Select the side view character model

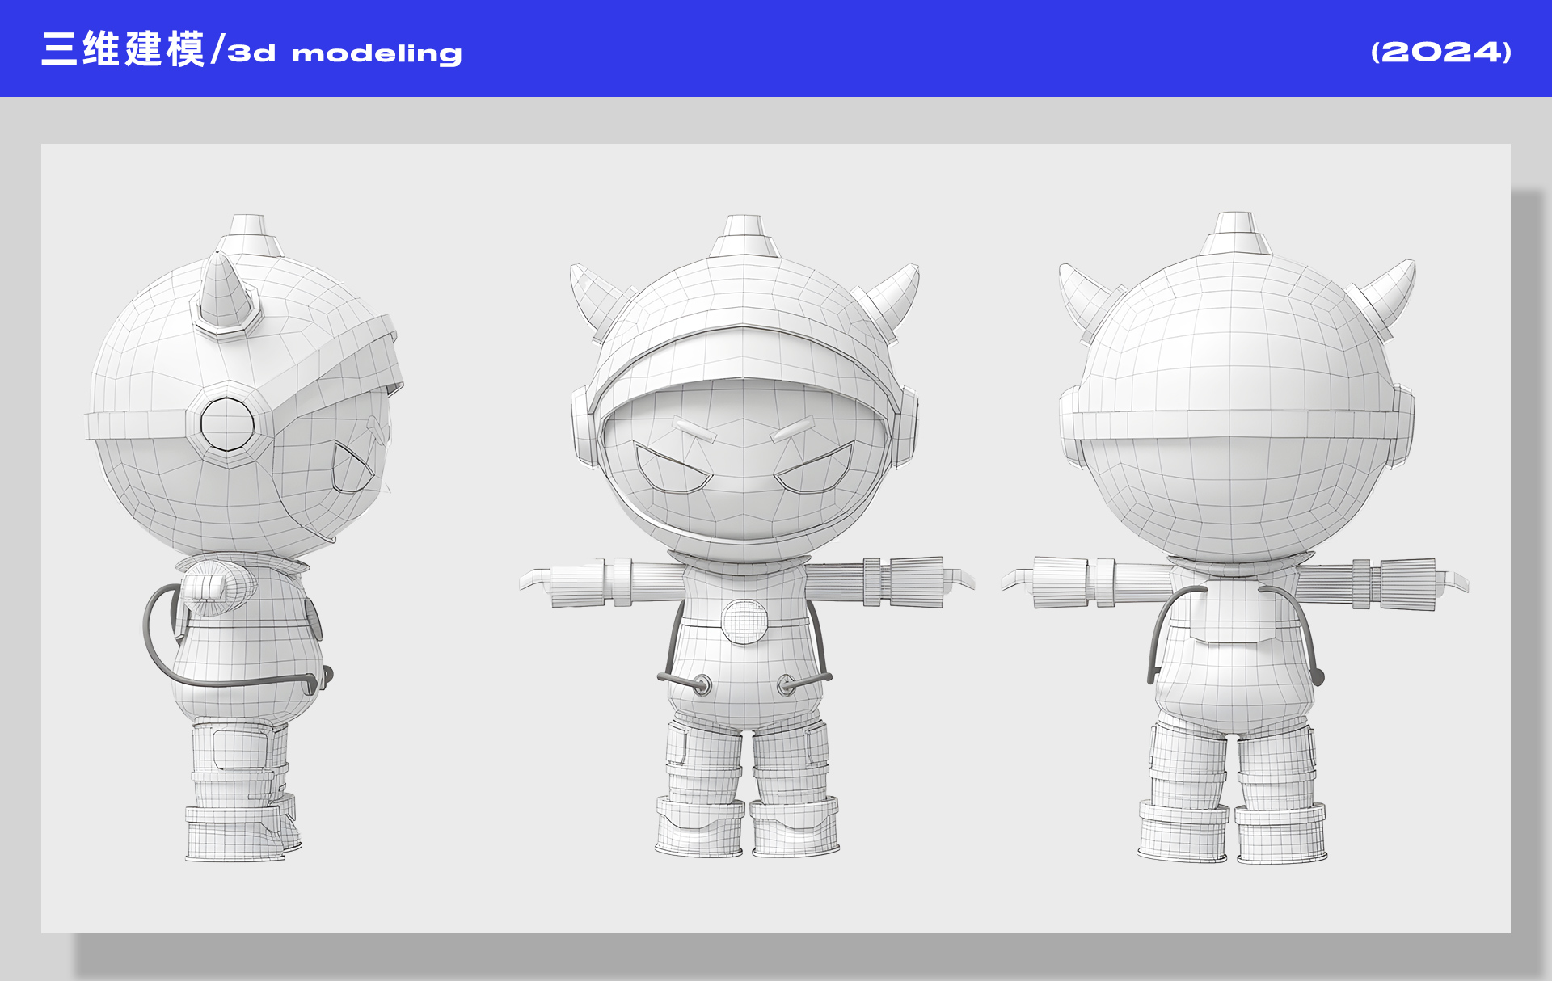click(x=245, y=538)
